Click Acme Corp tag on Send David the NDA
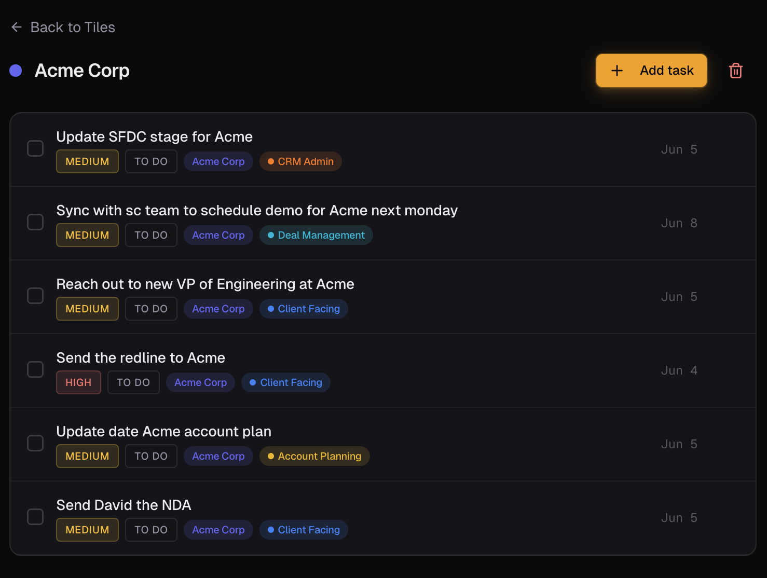The image size is (767, 578). (x=218, y=530)
